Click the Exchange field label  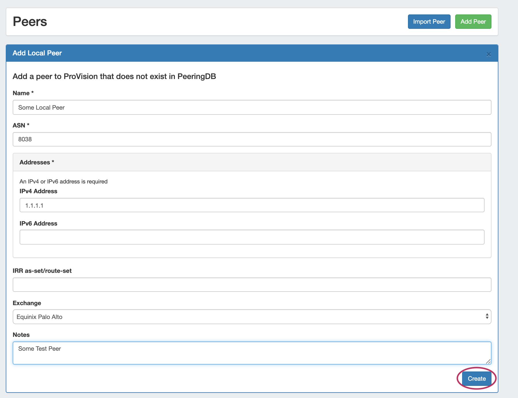point(27,303)
